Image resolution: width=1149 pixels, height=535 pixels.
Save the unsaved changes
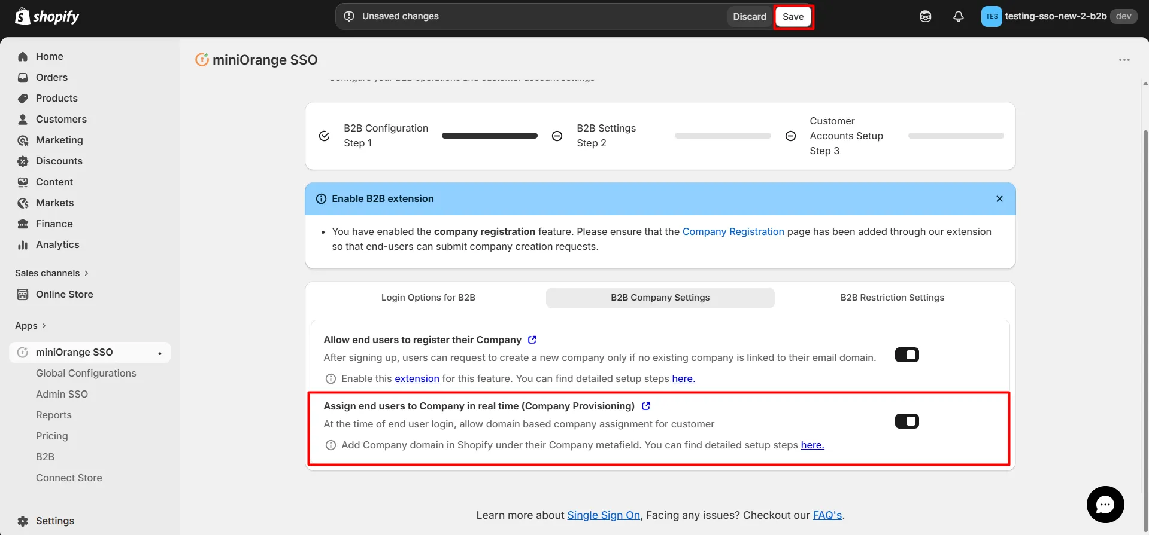pyautogui.click(x=793, y=17)
